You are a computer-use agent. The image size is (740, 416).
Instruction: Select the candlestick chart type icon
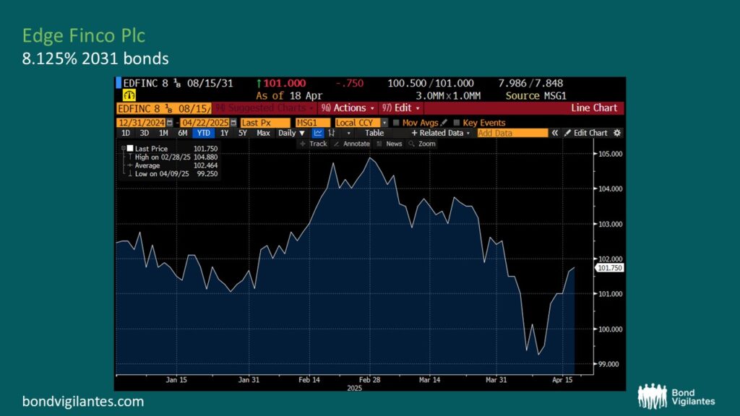(x=332, y=133)
